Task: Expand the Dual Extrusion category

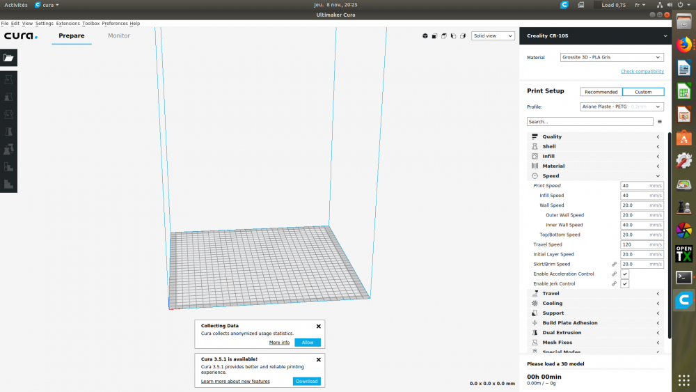Action: [x=595, y=333]
